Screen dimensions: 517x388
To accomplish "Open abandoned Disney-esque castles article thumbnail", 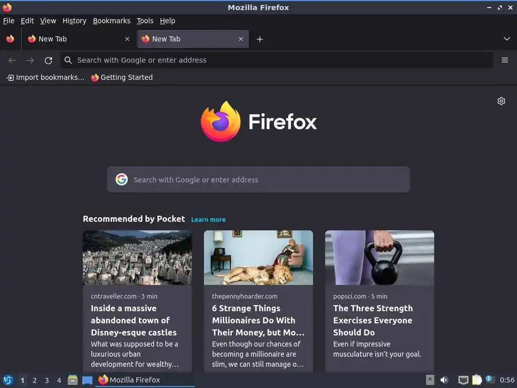I will [137, 258].
